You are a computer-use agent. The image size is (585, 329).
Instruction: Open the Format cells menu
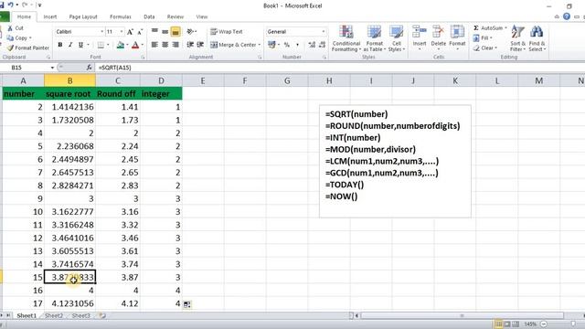pyautogui.click(x=457, y=37)
